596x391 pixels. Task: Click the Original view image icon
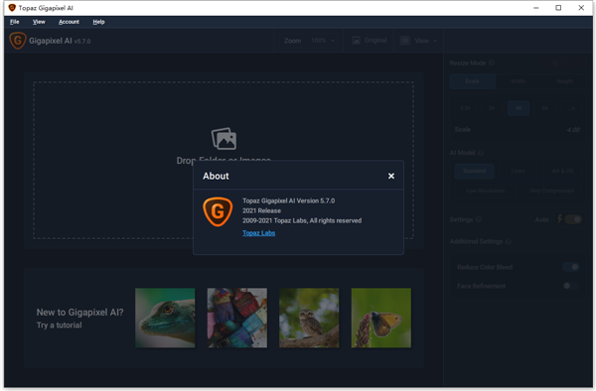click(x=356, y=41)
